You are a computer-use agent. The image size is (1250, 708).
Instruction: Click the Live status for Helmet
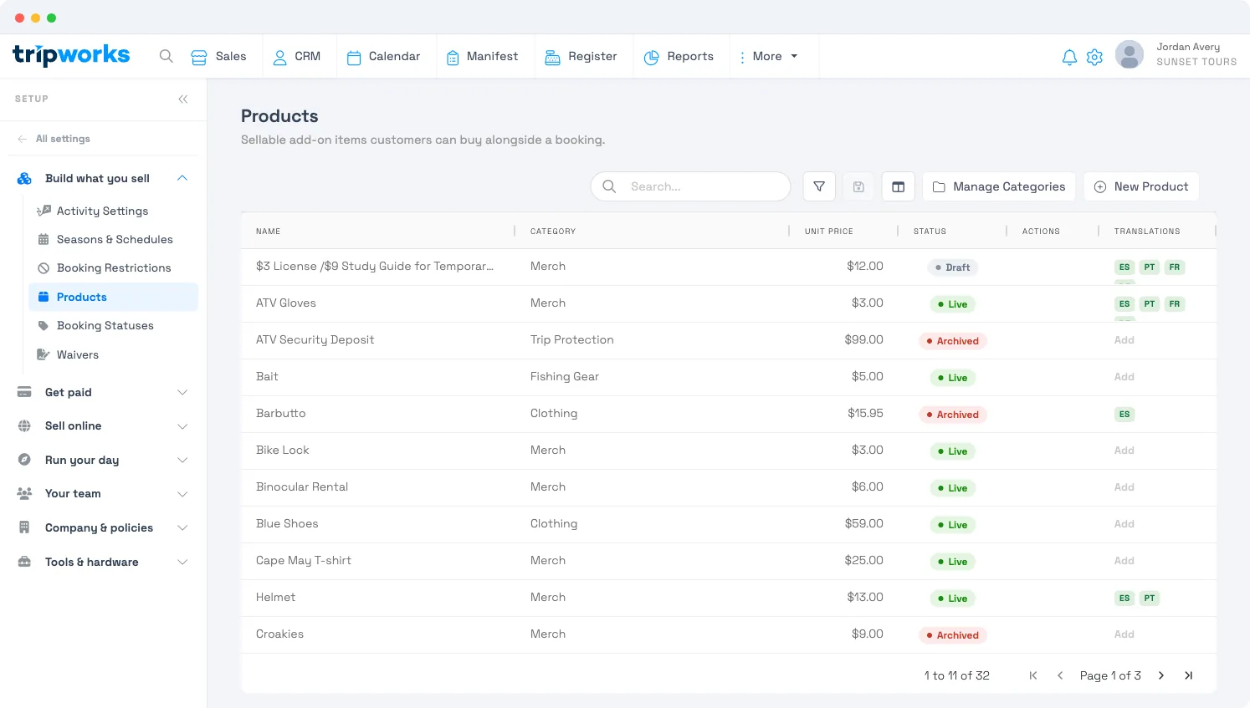pyautogui.click(x=952, y=598)
